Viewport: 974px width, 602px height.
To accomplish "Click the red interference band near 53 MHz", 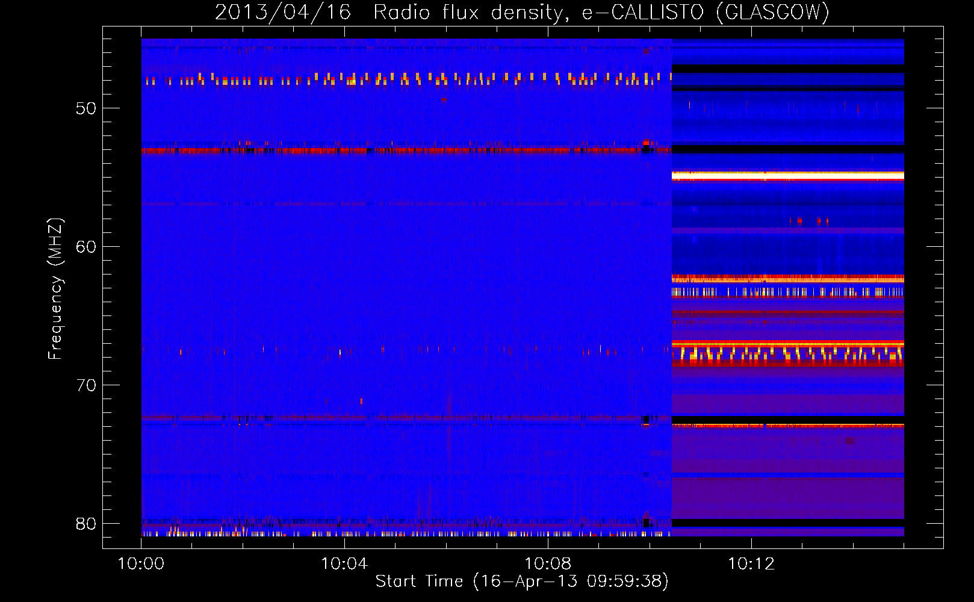I will pos(406,150).
